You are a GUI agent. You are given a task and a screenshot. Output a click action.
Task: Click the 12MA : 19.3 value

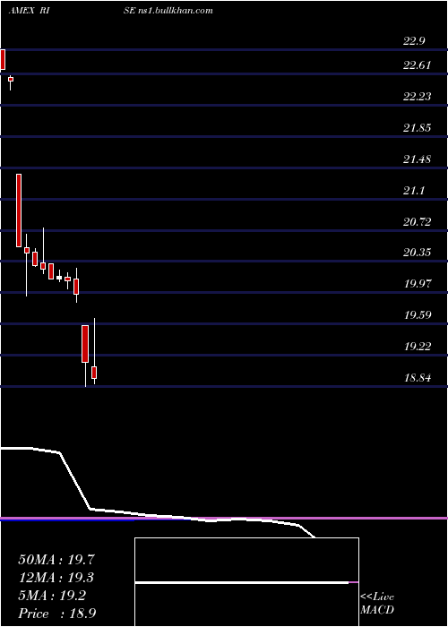[56, 578]
